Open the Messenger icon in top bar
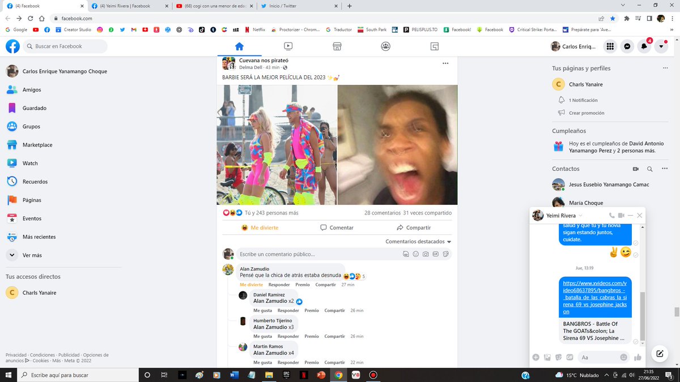This screenshot has width=680, height=382. coord(627,46)
